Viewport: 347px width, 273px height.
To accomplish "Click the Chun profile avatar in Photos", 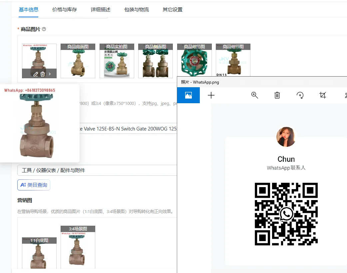I will point(286,137).
